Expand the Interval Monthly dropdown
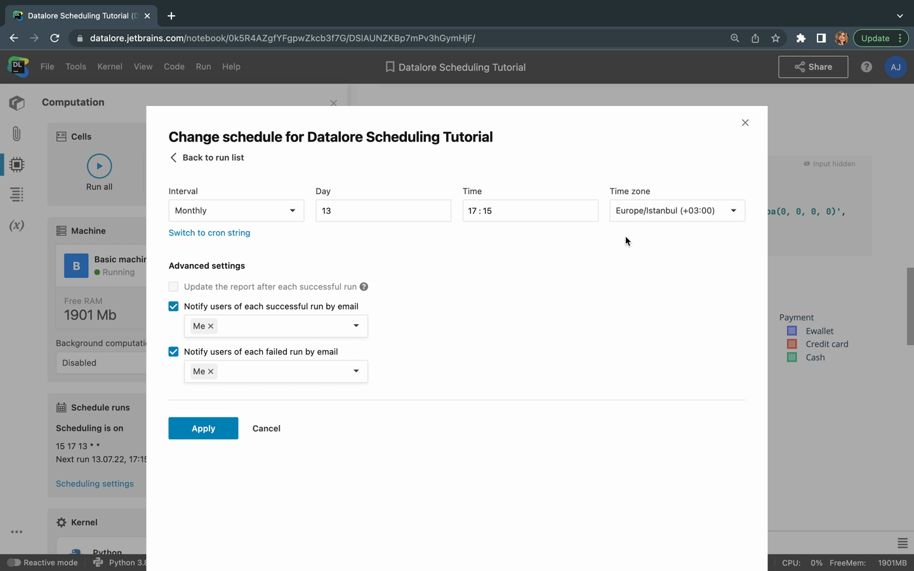 [236, 211]
